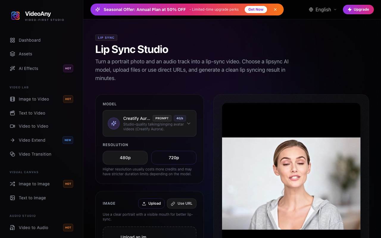Select 720p resolution option

coord(174,158)
